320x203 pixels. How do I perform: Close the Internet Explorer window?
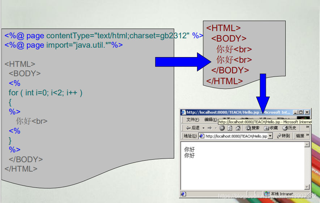pos(307,112)
